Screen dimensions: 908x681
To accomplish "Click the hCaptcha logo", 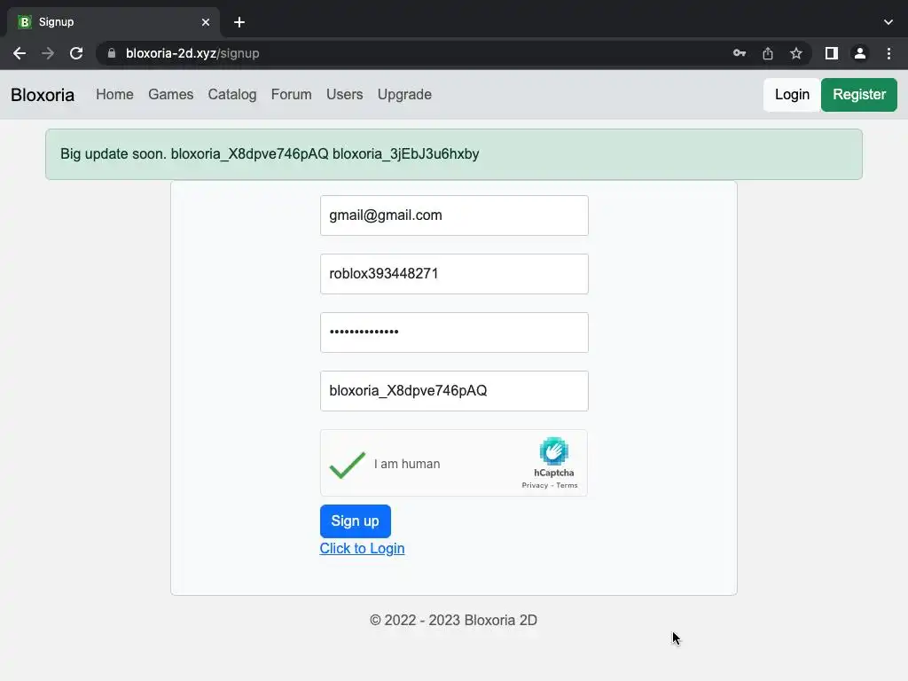I will click(x=553, y=451).
